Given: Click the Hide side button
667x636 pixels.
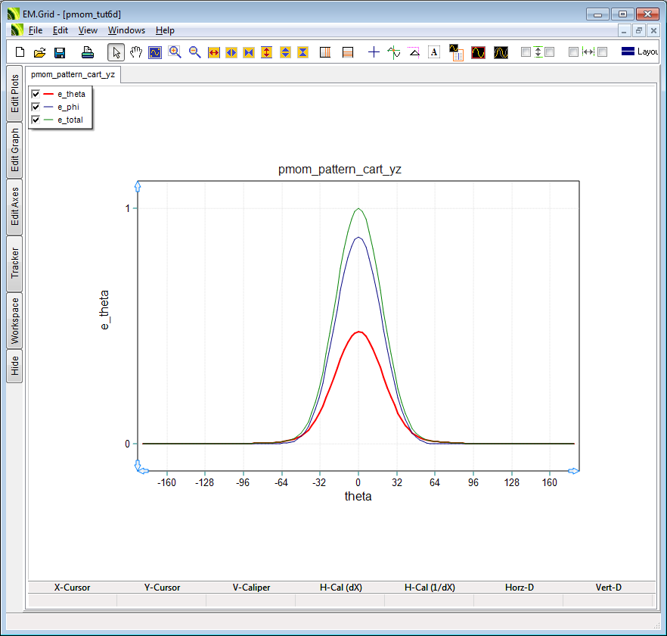Looking at the screenshot, I should click(x=14, y=366).
